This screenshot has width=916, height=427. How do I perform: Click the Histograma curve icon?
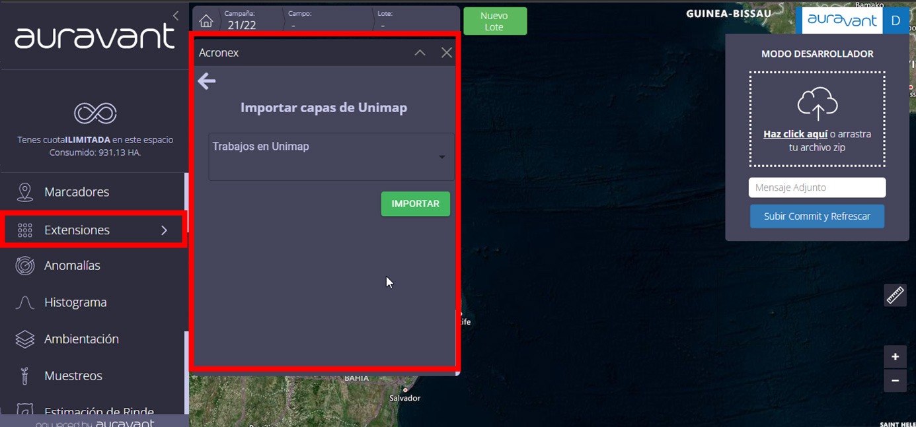[25, 302]
